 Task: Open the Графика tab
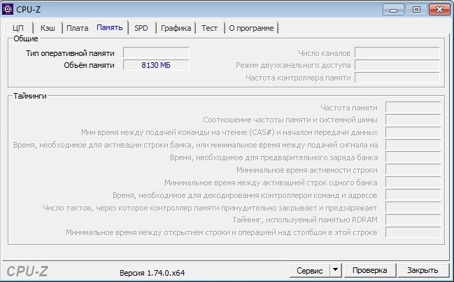[176, 28]
